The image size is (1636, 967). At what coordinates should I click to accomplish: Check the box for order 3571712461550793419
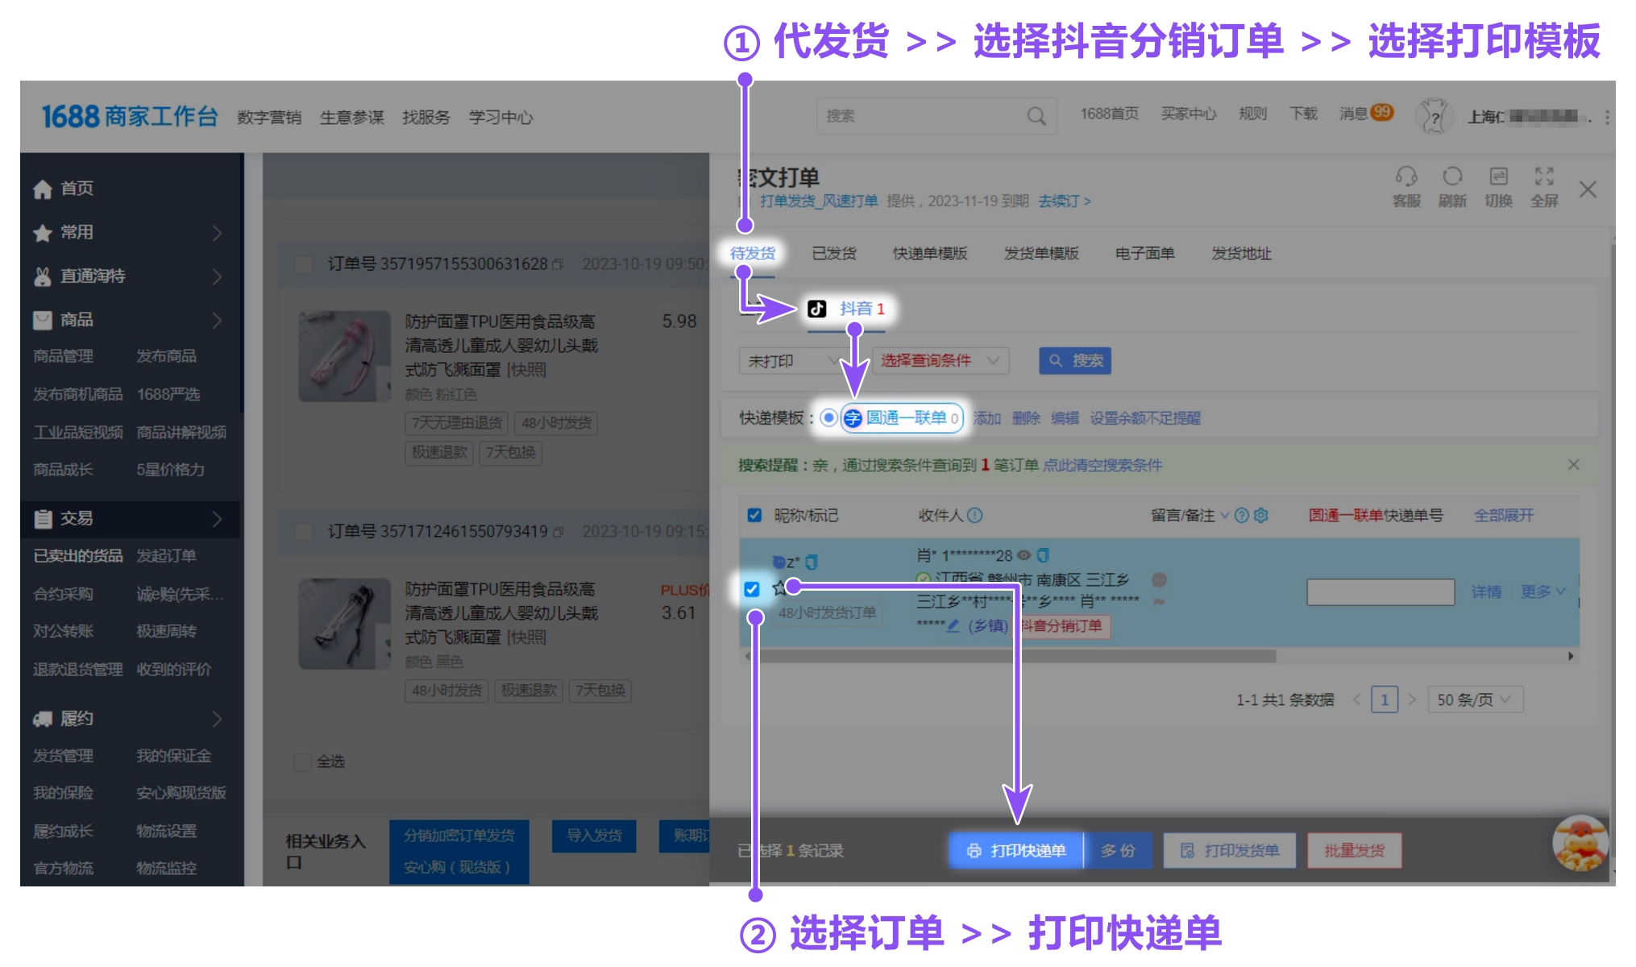pos(304,532)
